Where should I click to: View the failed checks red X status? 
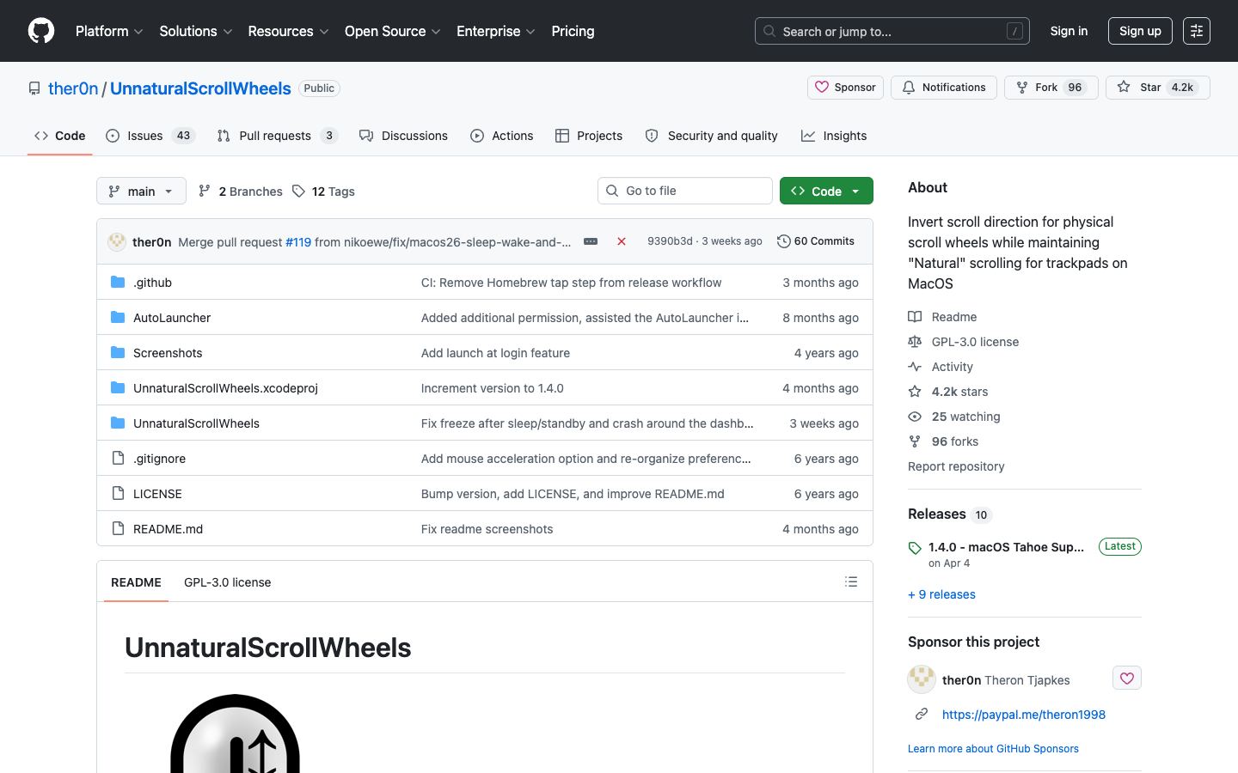click(x=622, y=241)
